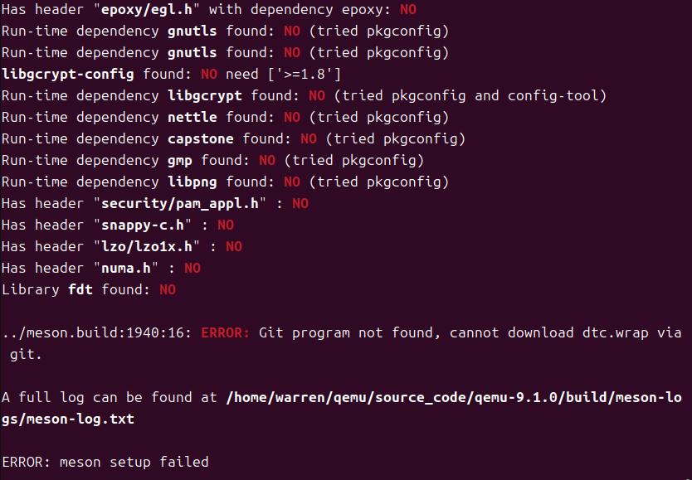Click the bold libgcrypt dependency name
Viewport: 692px width, 480px height.
pos(205,95)
